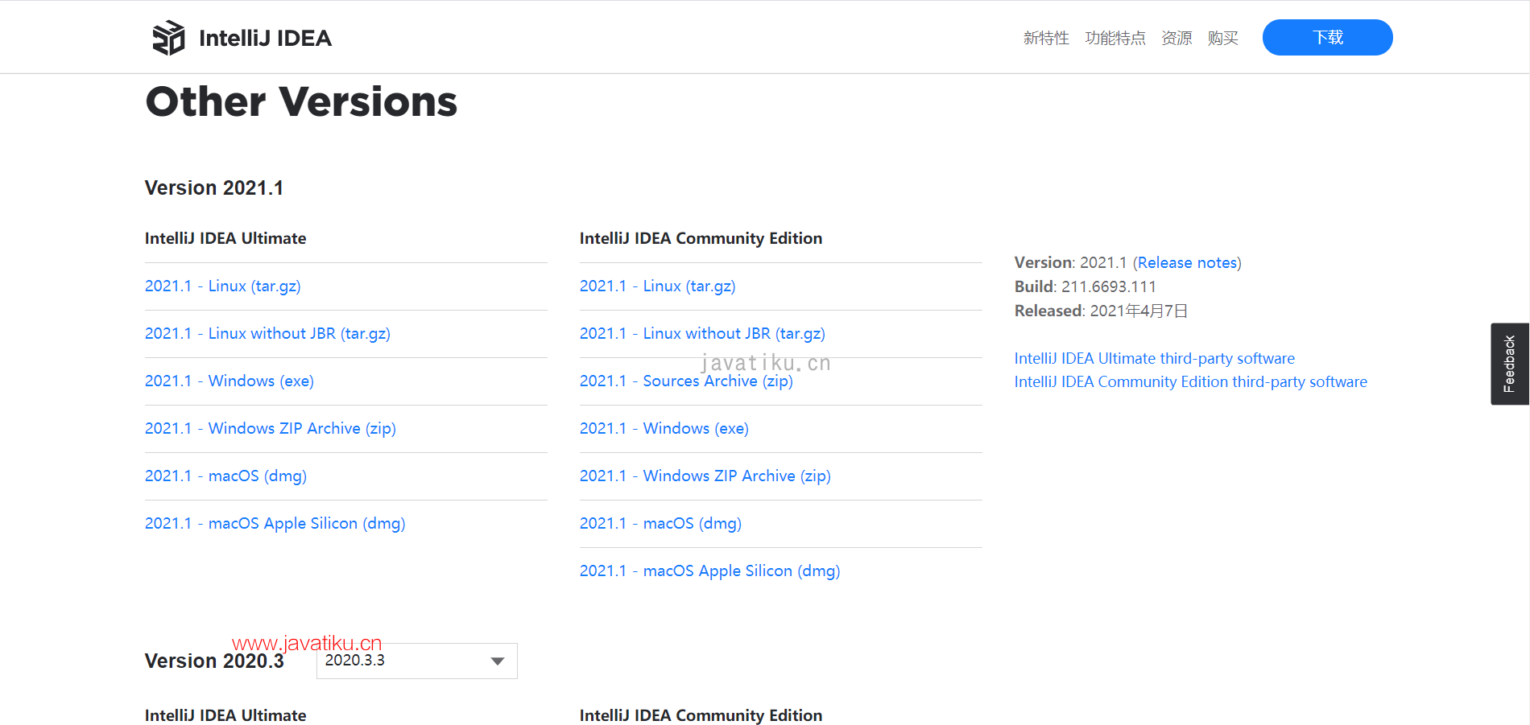The height and width of the screenshot is (725, 1530).
Task: Download Ultimate 2021.1 macOS (dmg)
Action: coord(225,476)
